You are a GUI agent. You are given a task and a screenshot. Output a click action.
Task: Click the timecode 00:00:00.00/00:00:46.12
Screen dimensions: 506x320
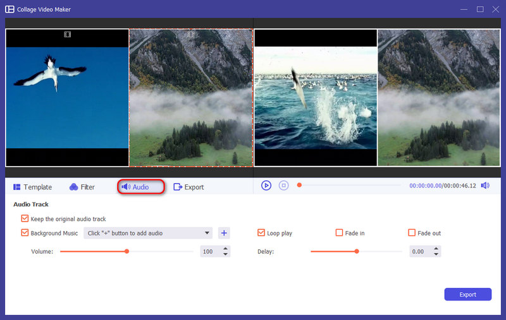442,186
